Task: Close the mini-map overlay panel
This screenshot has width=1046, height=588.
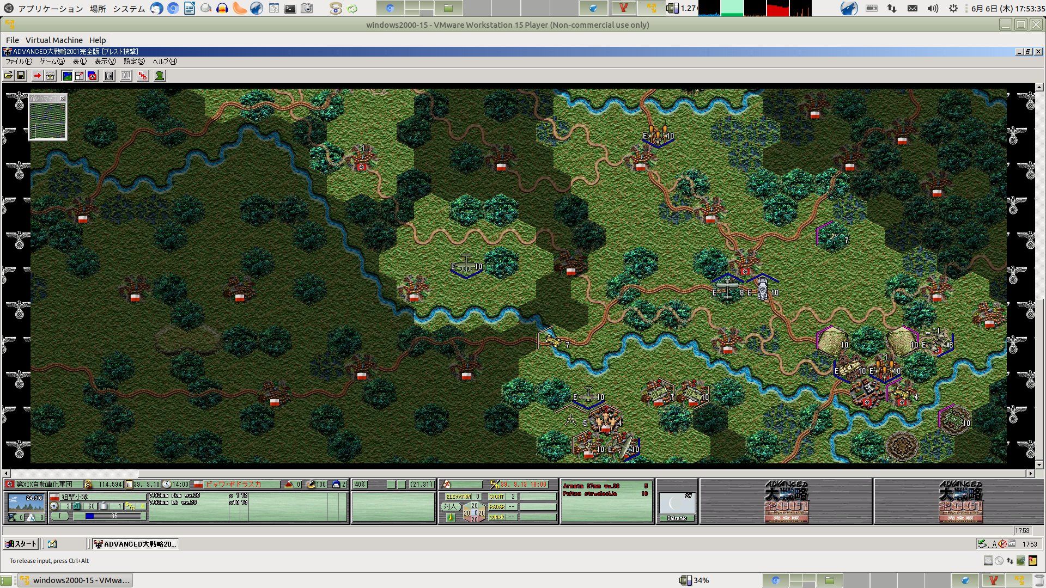Action: point(63,98)
